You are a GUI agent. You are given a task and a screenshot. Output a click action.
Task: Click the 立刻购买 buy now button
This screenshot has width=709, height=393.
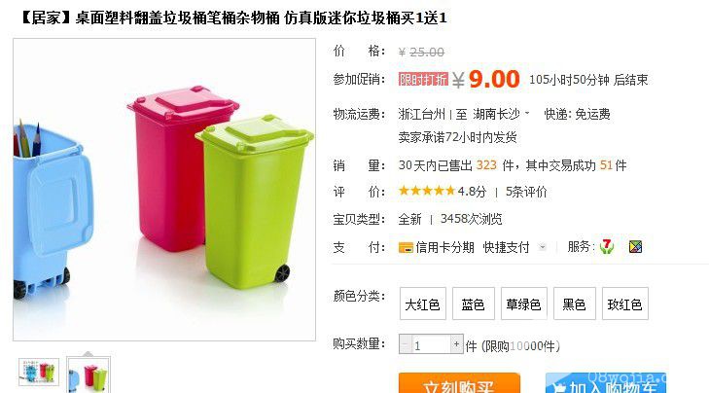coord(459,383)
